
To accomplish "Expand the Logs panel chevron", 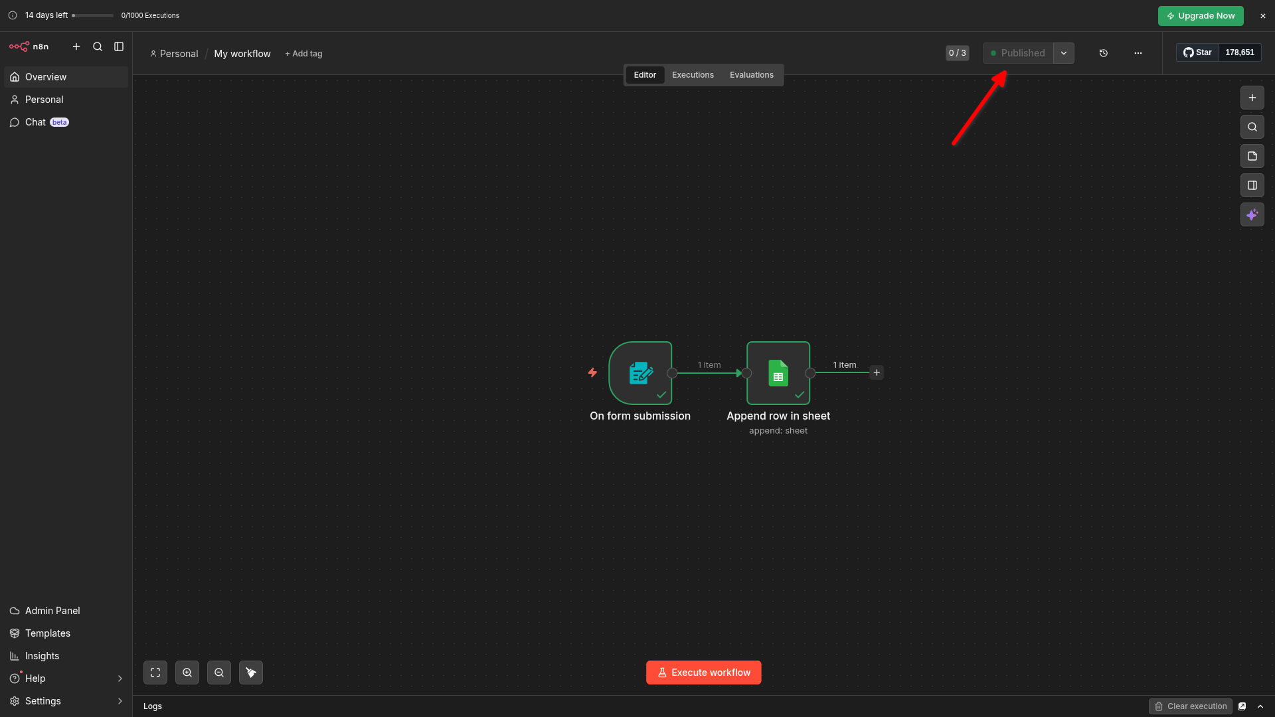I will pyautogui.click(x=1260, y=706).
